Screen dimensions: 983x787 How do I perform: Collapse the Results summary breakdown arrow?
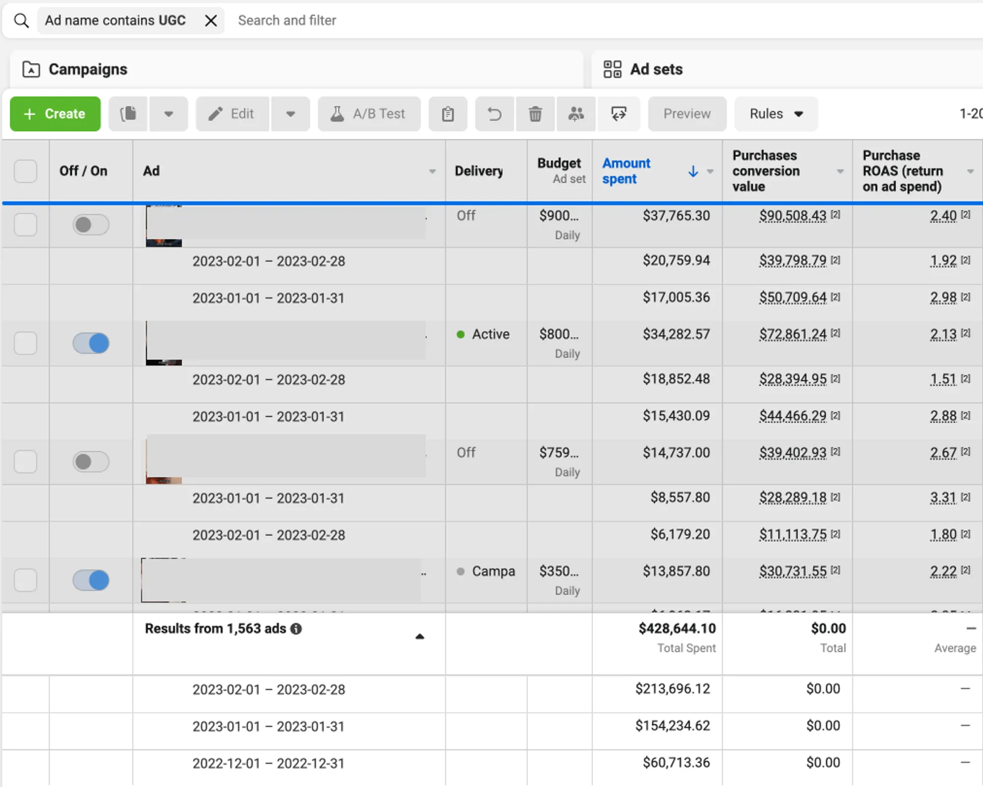(419, 637)
